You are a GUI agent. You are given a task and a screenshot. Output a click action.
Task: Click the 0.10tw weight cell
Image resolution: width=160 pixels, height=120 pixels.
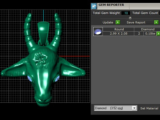[150, 34]
